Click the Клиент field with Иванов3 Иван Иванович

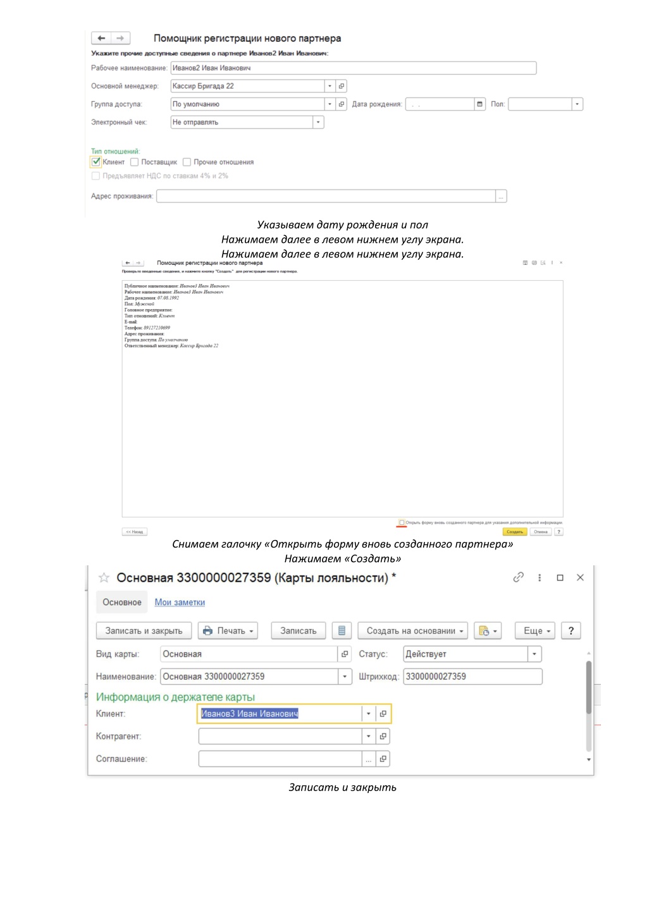[x=280, y=714]
